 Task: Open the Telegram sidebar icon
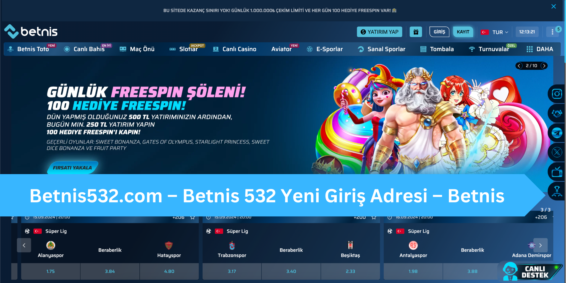click(x=557, y=133)
